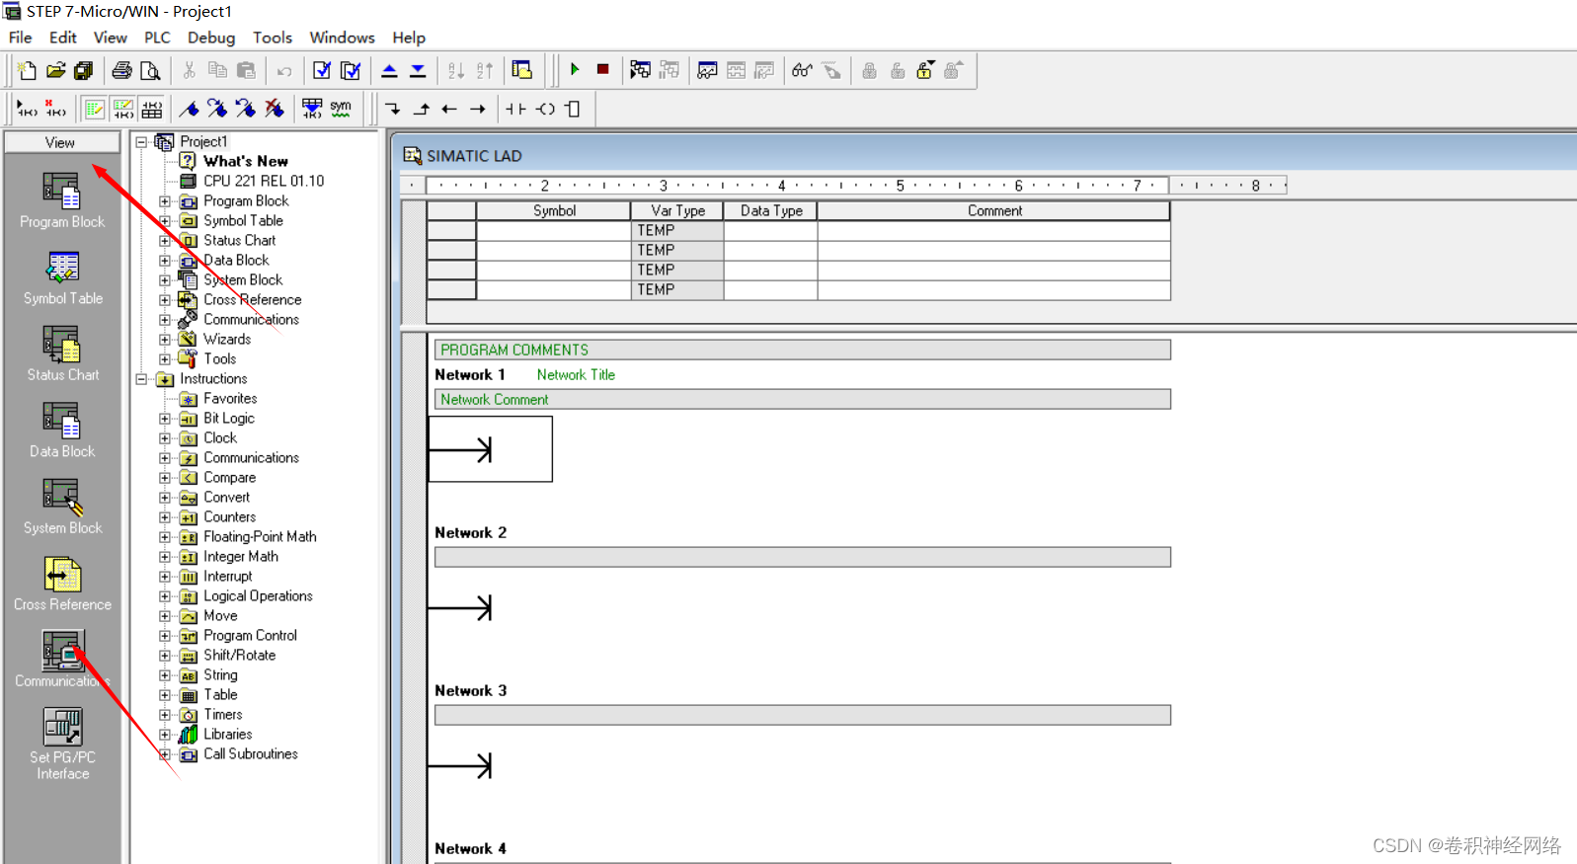Expand the Wizards tree node
1577x864 pixels.
click(x=165, y=340)
